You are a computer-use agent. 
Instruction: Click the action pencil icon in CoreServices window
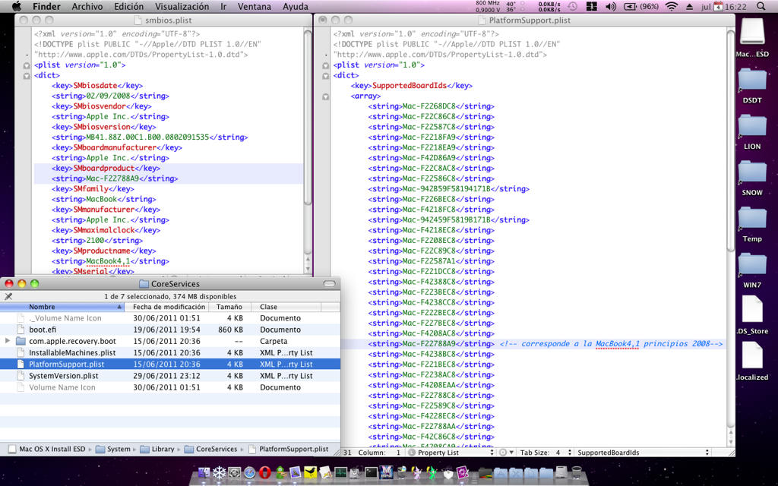(x=8, y=297)
